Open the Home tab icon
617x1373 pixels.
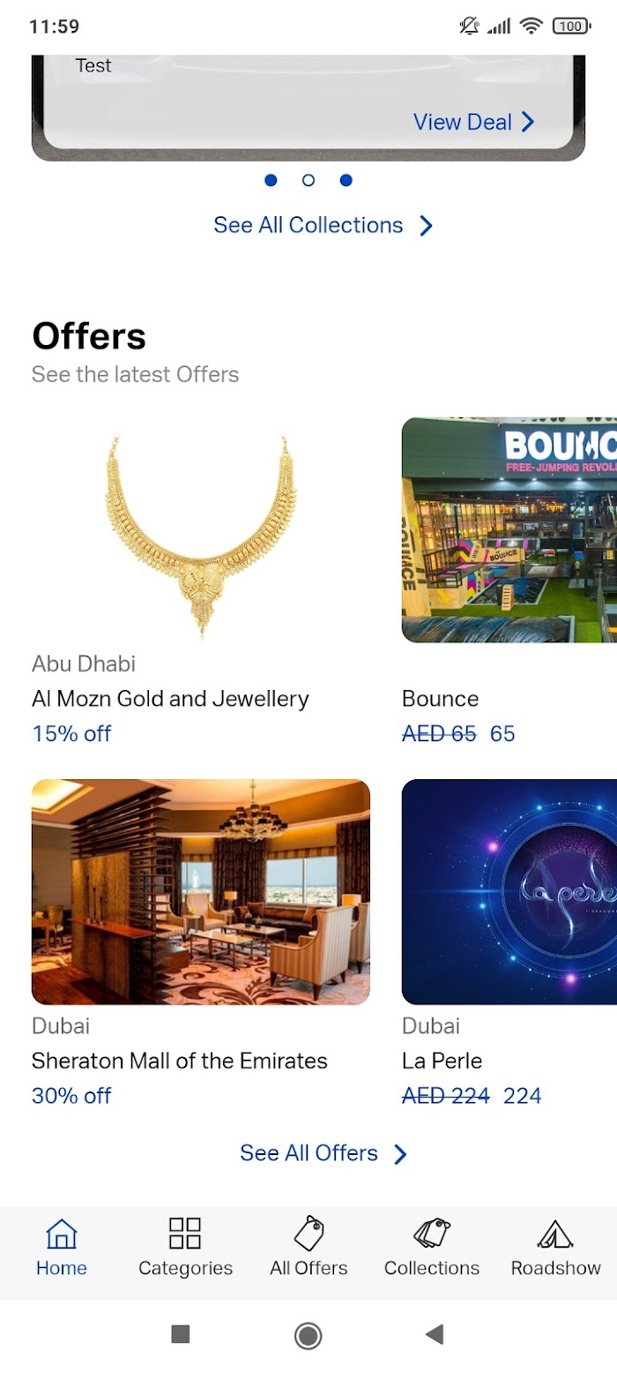click(x=62, y=1233)
